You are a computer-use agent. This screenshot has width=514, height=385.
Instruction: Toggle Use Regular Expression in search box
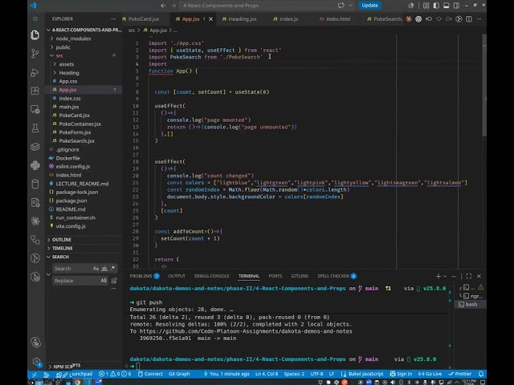pyautogui.click(x=112, y=269)
